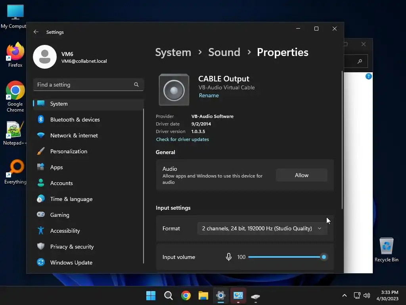406x305 pixels.
Task: Mute input using the microphone icon
Action: 229,257
